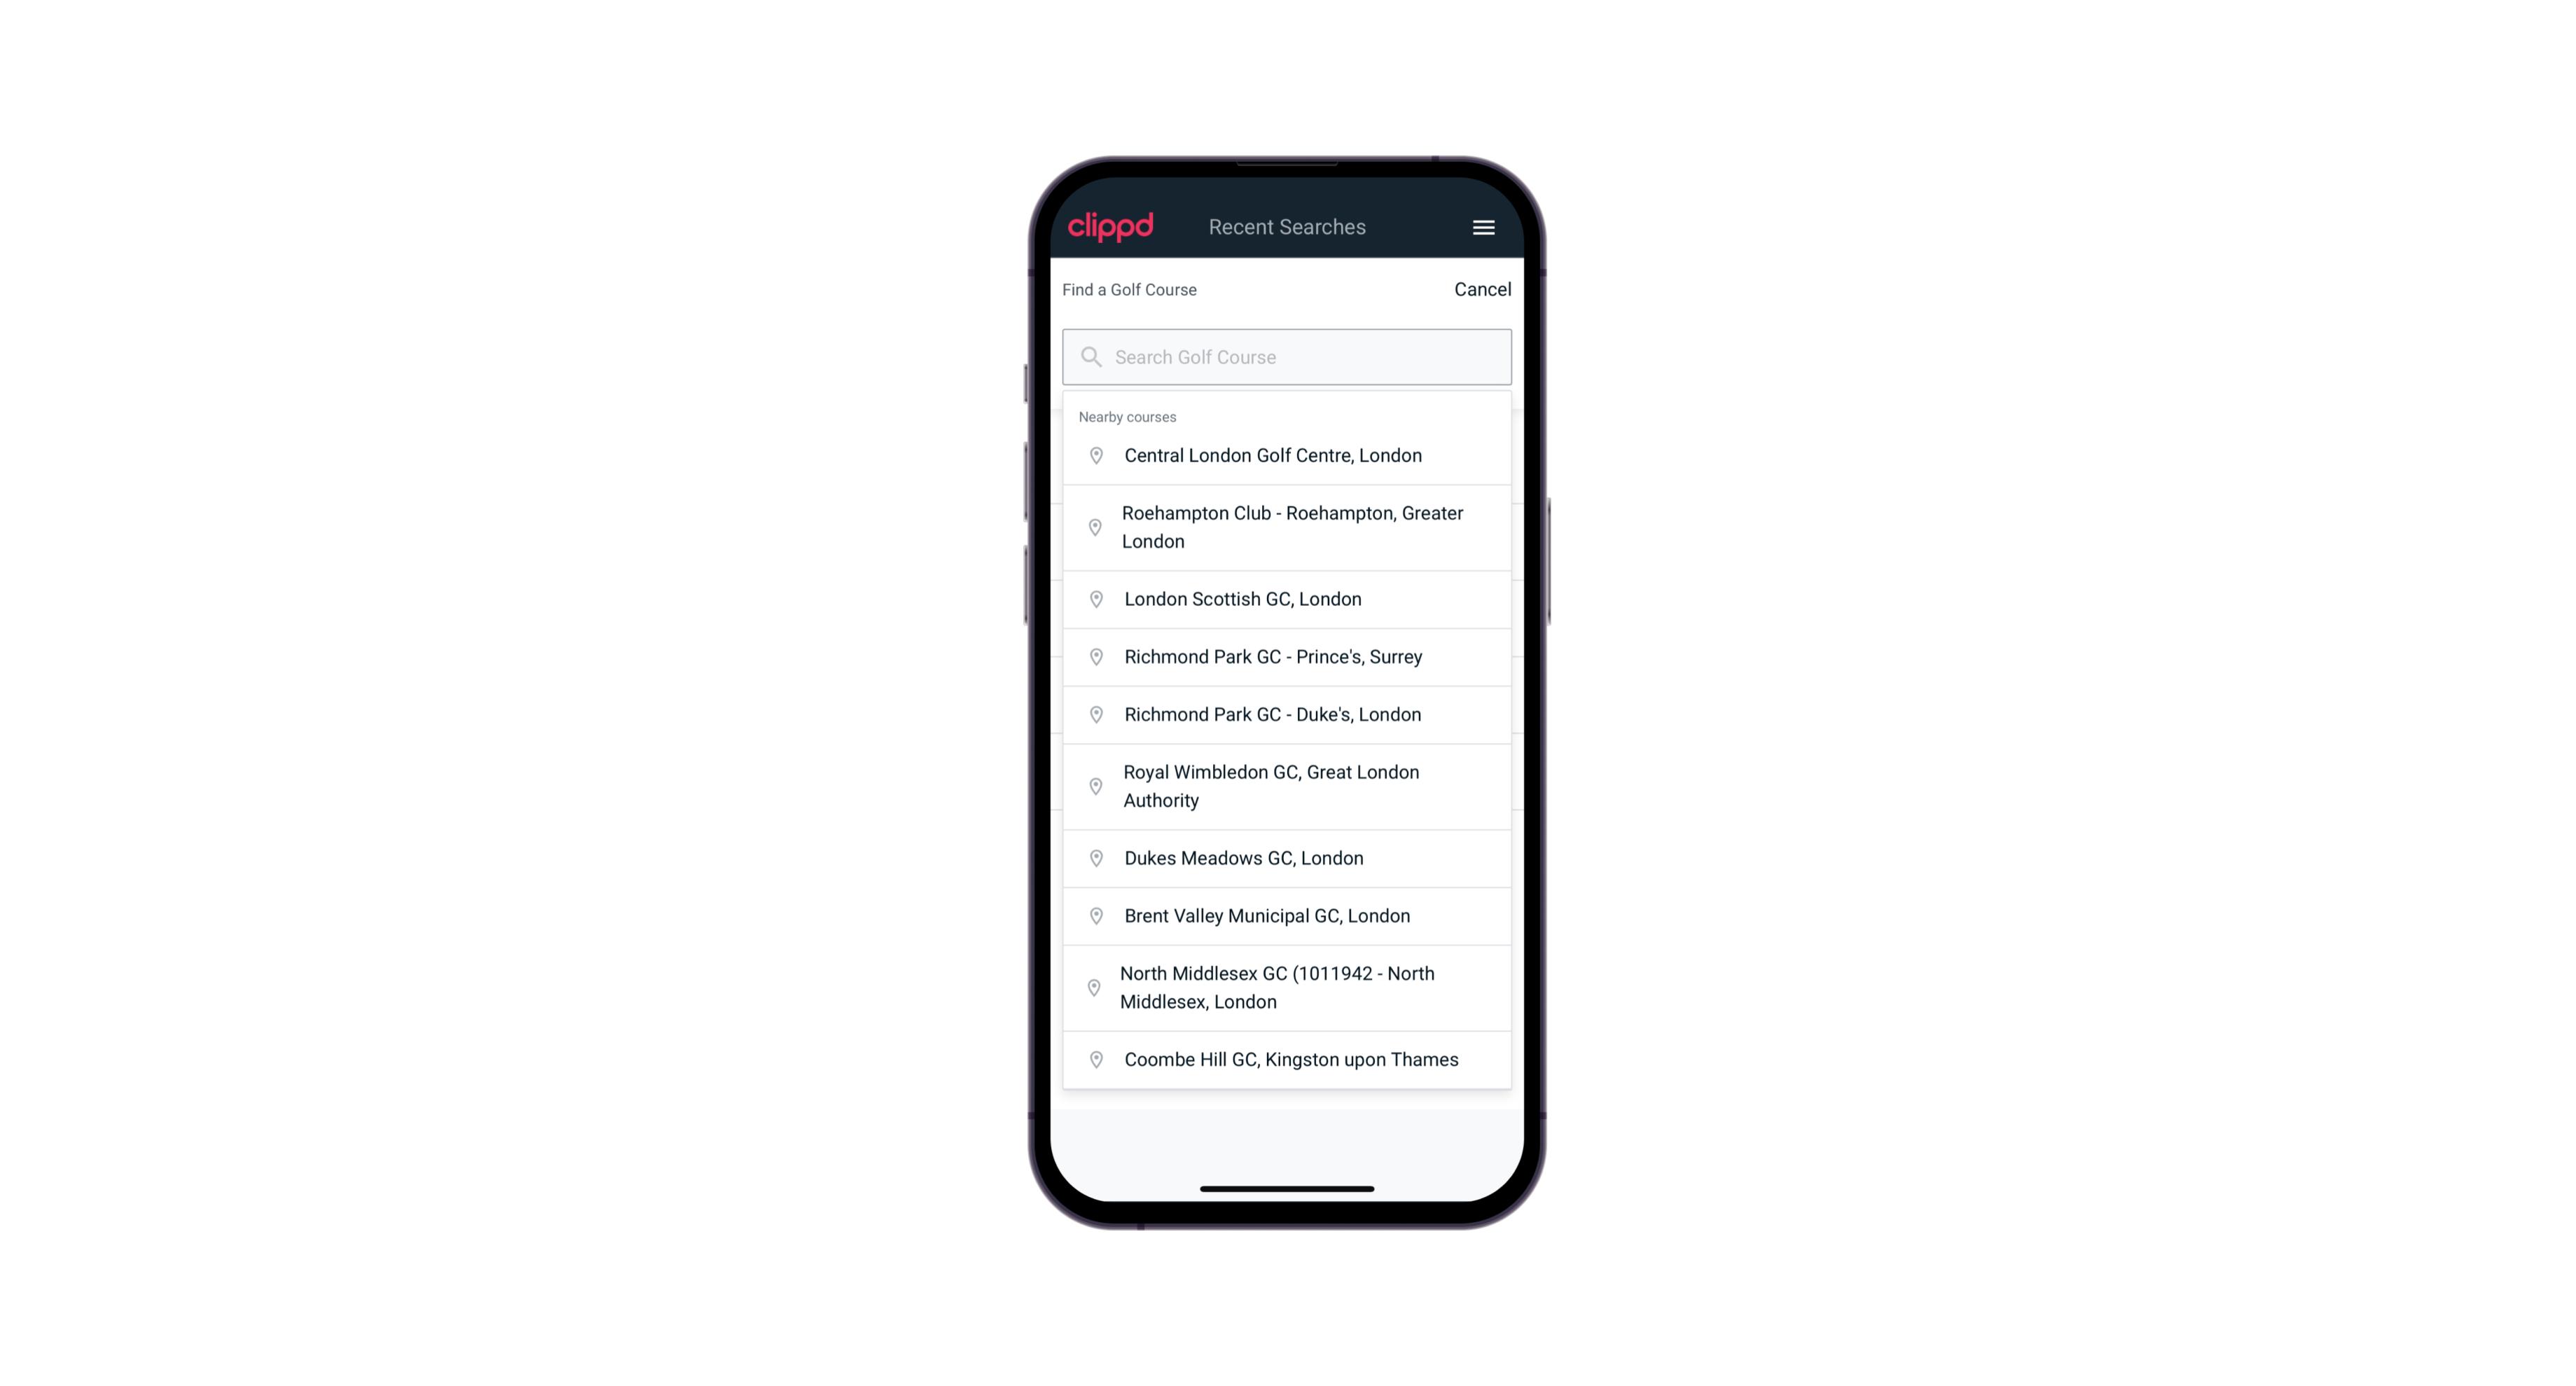This screenshot has height=1386, width=2576.
Task: Select Brent Valley Municipal GC London
Action: (x=1288, y=915)
